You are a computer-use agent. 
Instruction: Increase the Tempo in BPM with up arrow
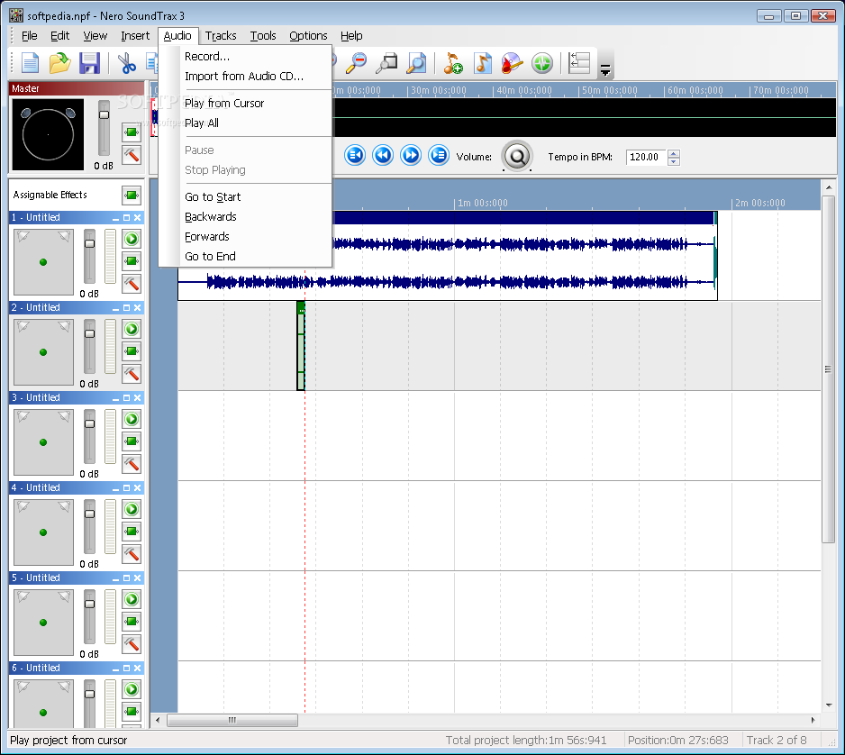[674, 153]
